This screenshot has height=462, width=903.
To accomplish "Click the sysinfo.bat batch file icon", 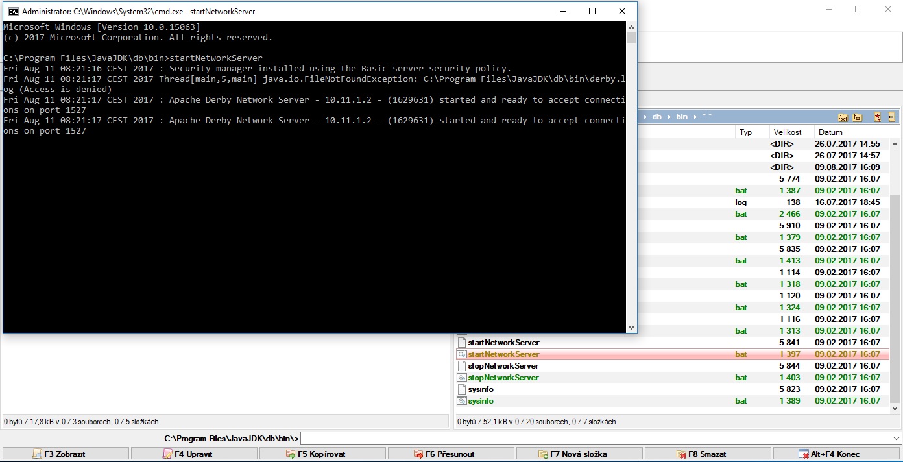I will [x=462, y=401].
